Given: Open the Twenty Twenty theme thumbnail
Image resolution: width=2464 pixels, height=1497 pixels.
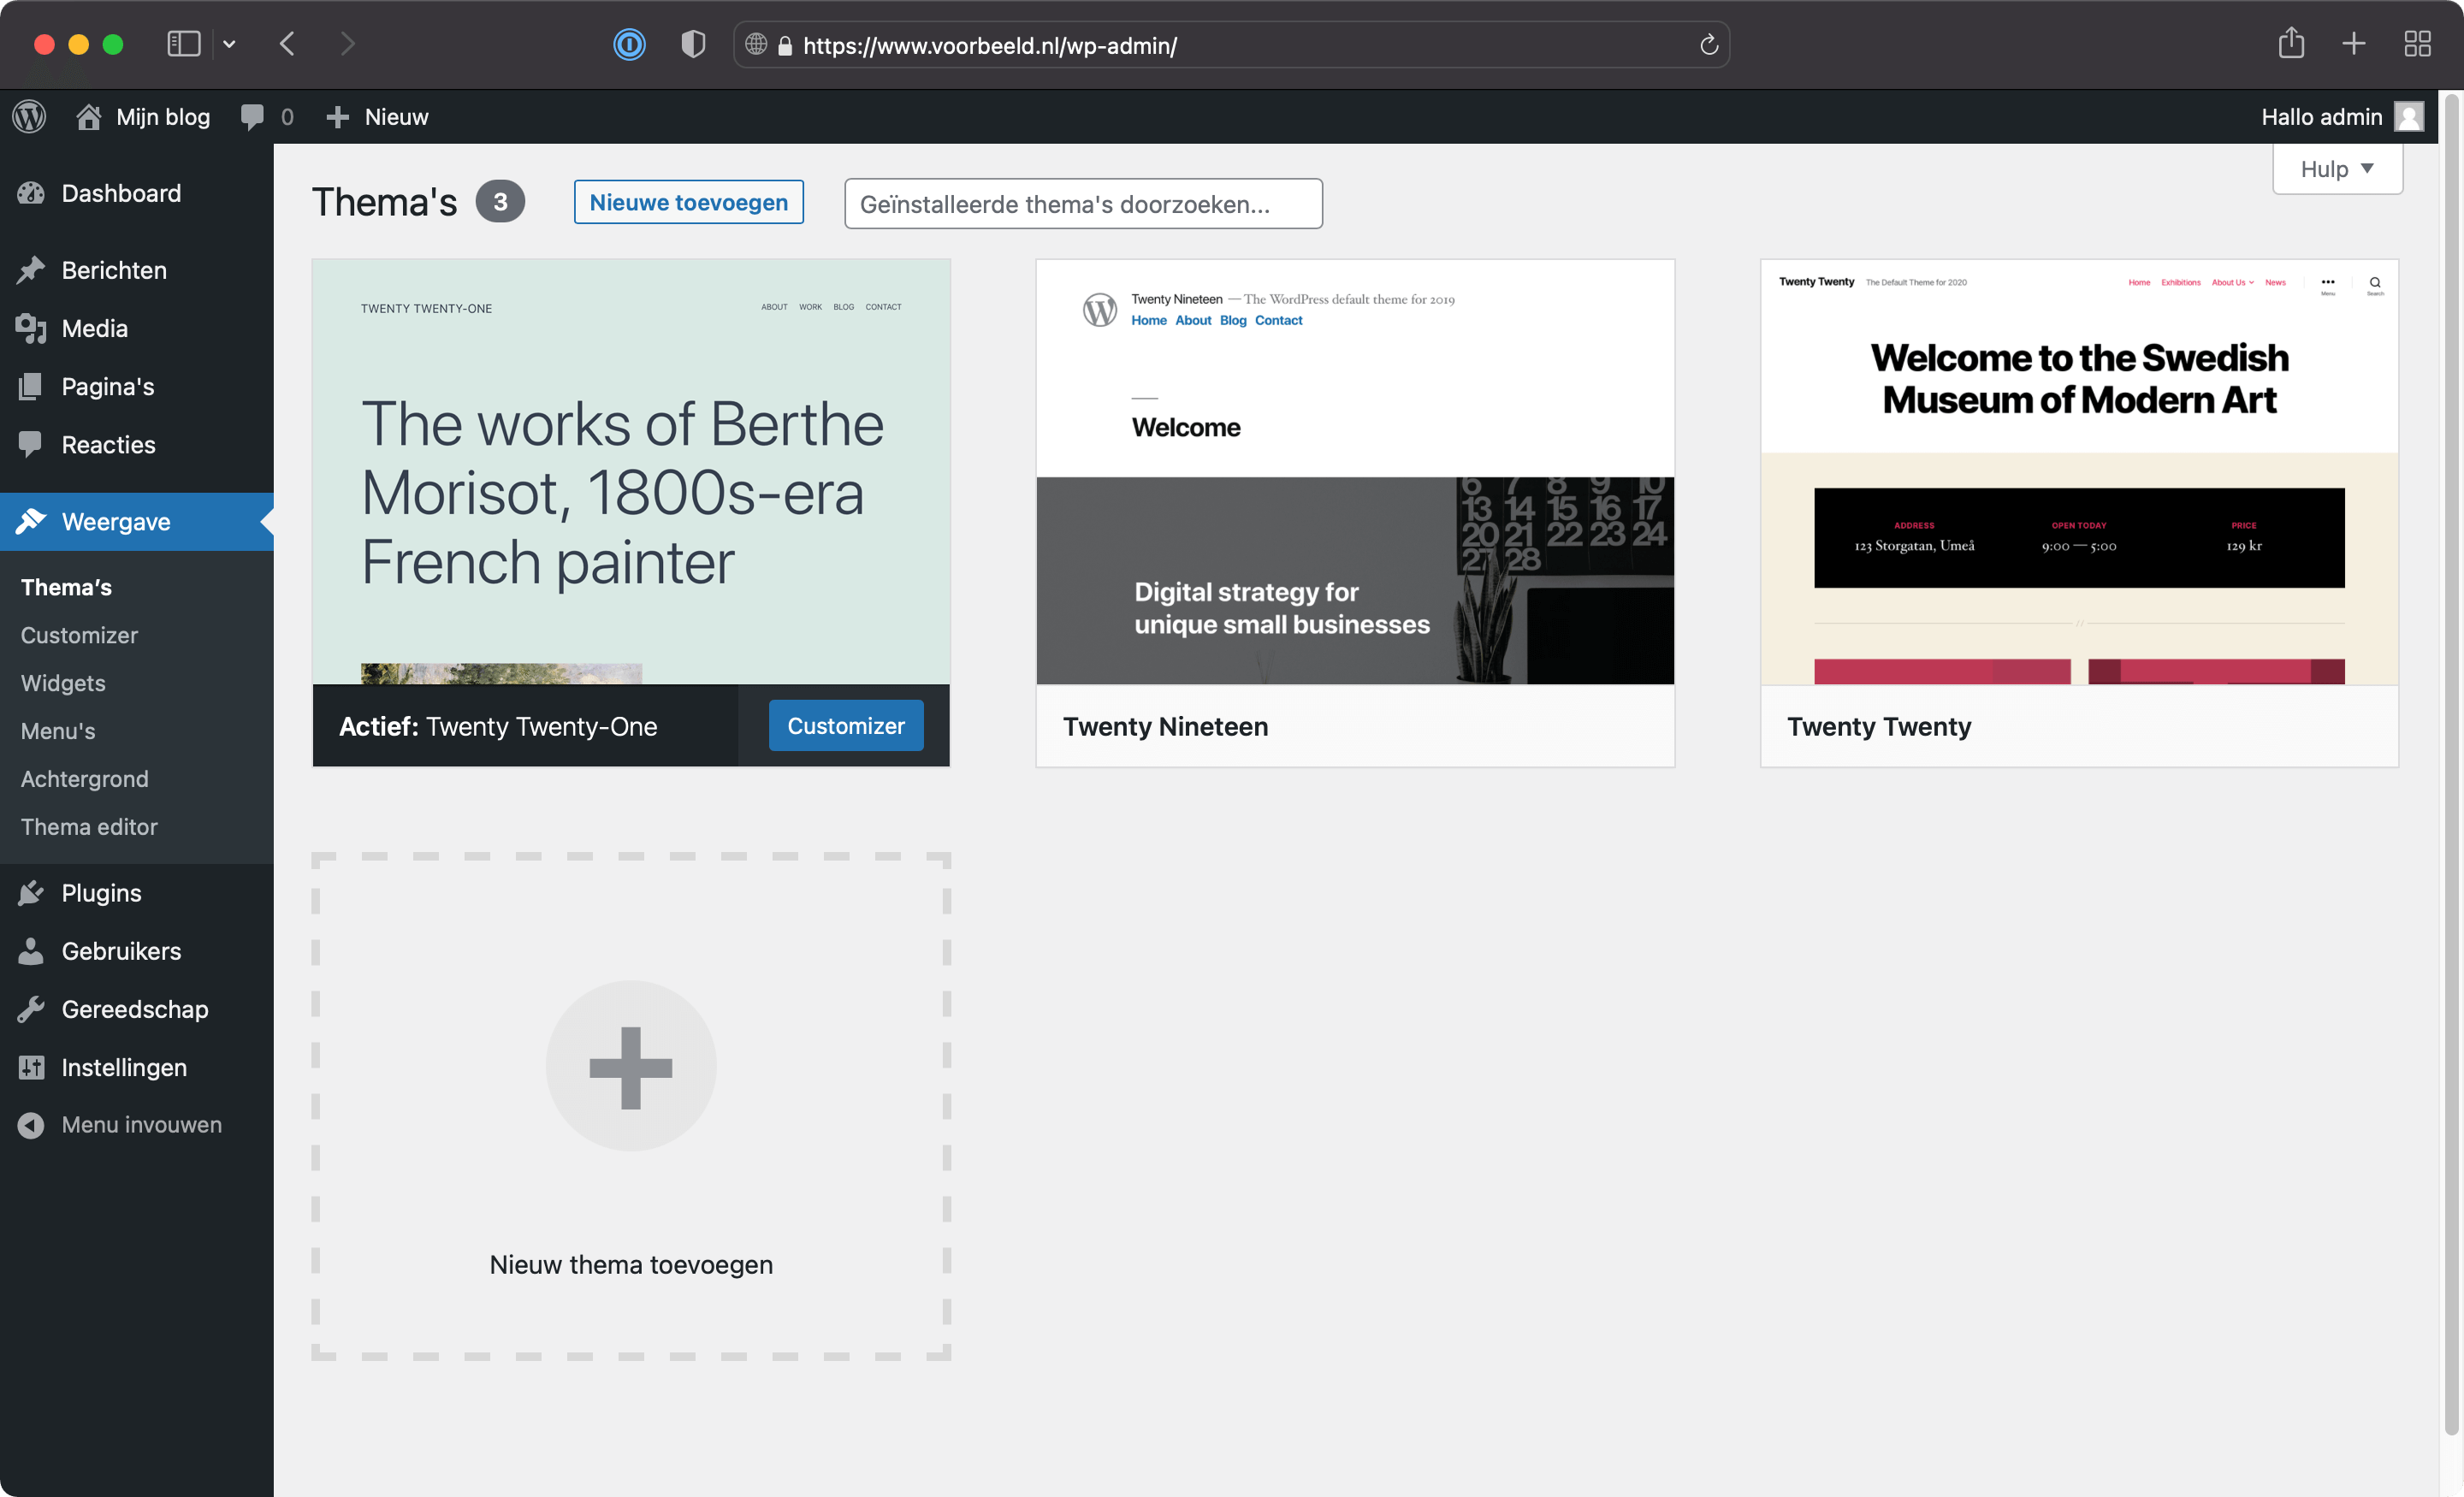Looking at the screenshot, I should pyautogui.click(x=2079, y=472).
